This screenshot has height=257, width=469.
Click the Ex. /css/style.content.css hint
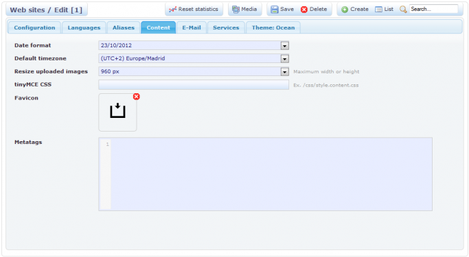(x=326, y=85)
